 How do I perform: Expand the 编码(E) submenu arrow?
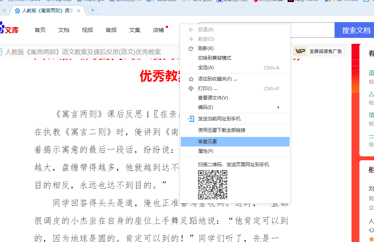click(x=278, y=107)
